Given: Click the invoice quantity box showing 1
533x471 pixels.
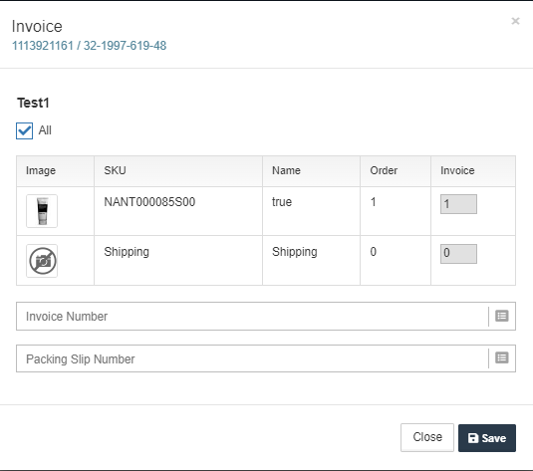Looking at the screenshot, I should click(x=458, y=204).
